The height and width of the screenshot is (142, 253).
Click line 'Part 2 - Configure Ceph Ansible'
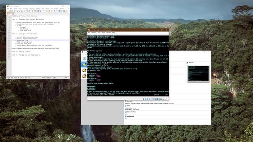click(24, 34)
